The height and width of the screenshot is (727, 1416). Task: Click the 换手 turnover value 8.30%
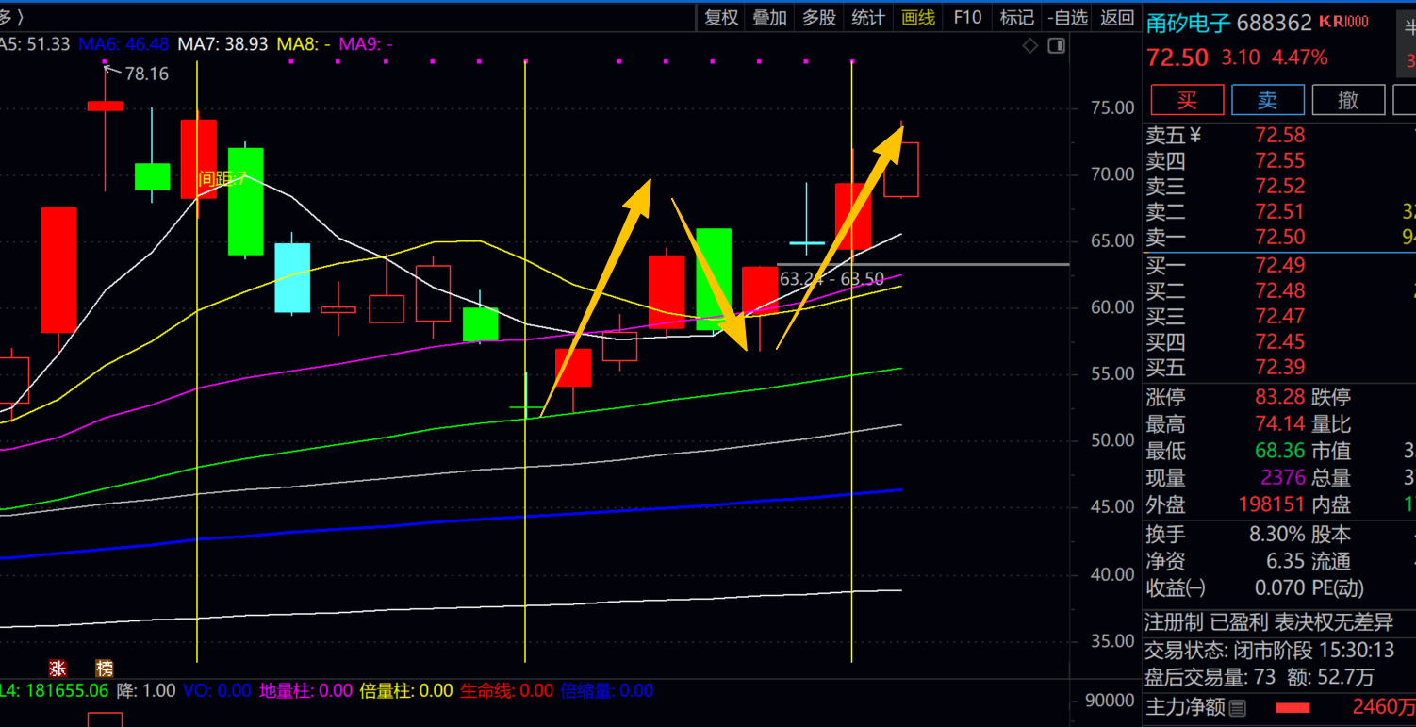(x=1276, y=534)
